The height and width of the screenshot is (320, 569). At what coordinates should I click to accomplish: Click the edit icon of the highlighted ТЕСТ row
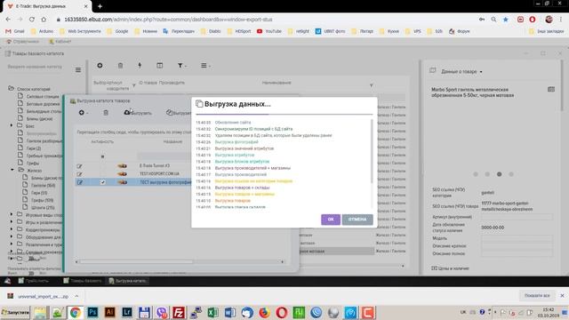tap(79, 182)
